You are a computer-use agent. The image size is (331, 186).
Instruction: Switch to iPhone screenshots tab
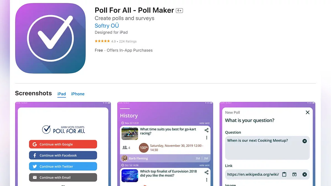(x=78, y=94)
